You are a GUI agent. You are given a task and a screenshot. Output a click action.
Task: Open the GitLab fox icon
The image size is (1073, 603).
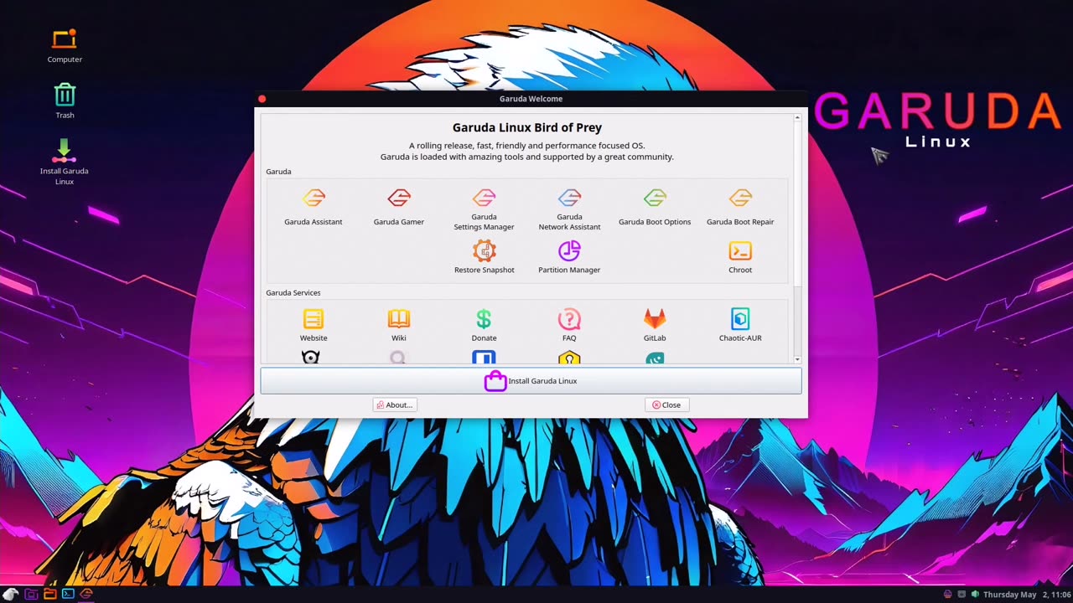click(655, 325)
